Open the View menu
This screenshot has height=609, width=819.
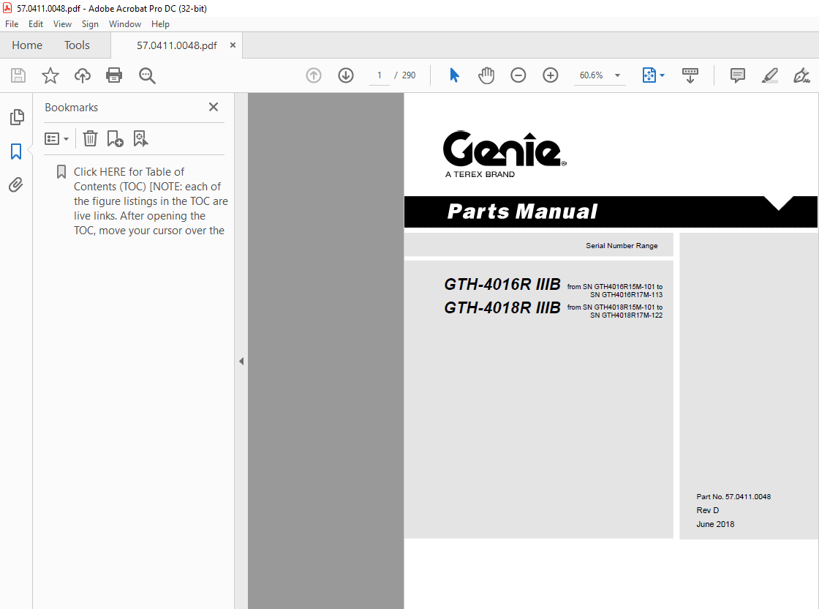pyautogui.click(x=62, y=24)
